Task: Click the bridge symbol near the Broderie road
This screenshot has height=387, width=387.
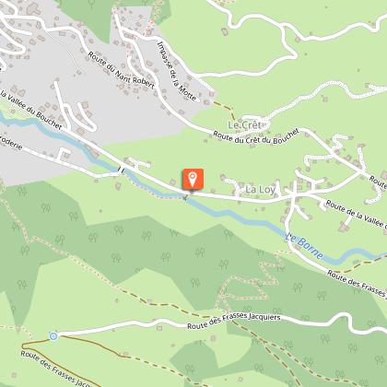Action: (x=122, y=170)
